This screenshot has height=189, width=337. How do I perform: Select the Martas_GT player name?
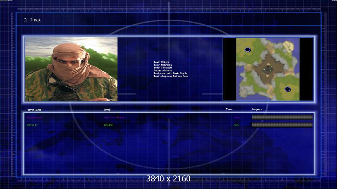(33, 125)
